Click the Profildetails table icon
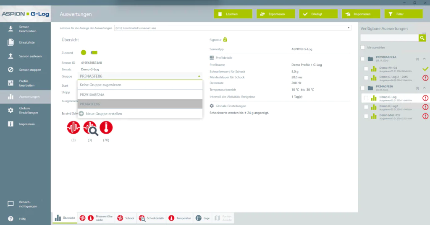 pyautogui.click(x=212, y=58)
